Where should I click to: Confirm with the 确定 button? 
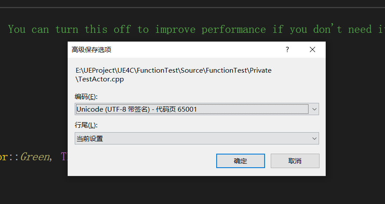coord(240,161)
